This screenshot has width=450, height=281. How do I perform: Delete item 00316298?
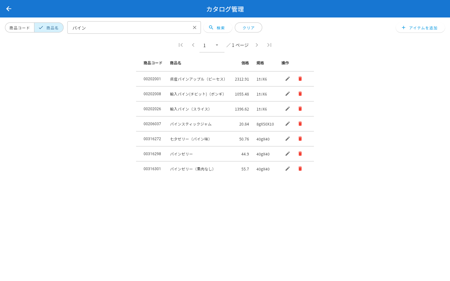(300, 154)
